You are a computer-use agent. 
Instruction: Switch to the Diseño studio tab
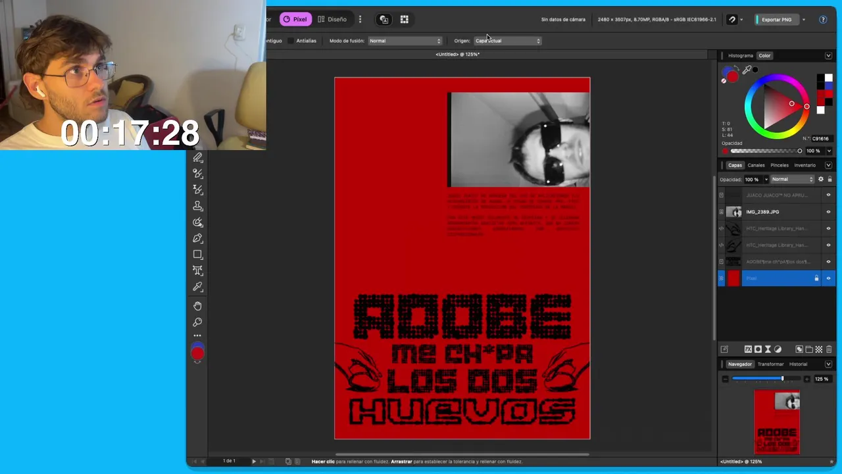pos(332,19)
